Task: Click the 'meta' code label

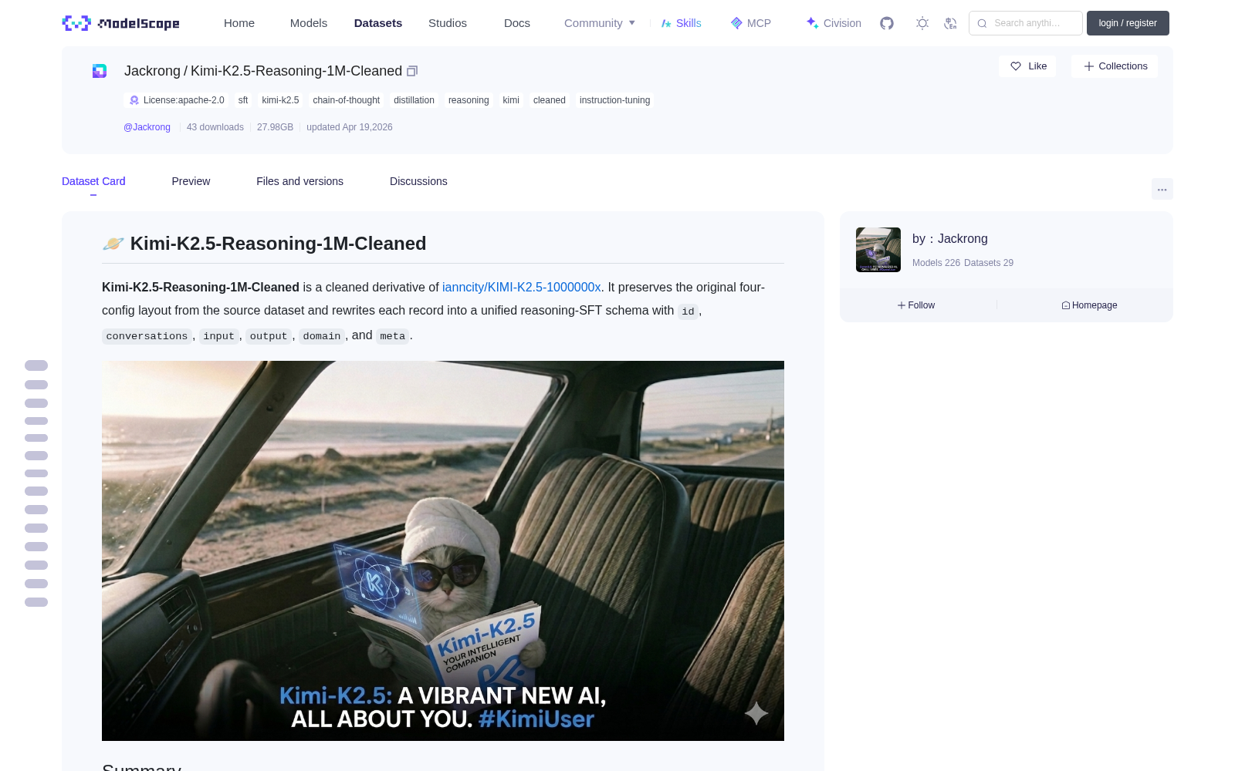Action: pos(392,336)
